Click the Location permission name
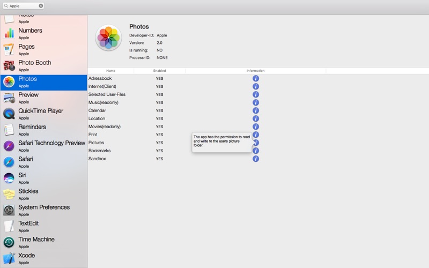Viewport: 429px width, 268px height. pos(97,118)
